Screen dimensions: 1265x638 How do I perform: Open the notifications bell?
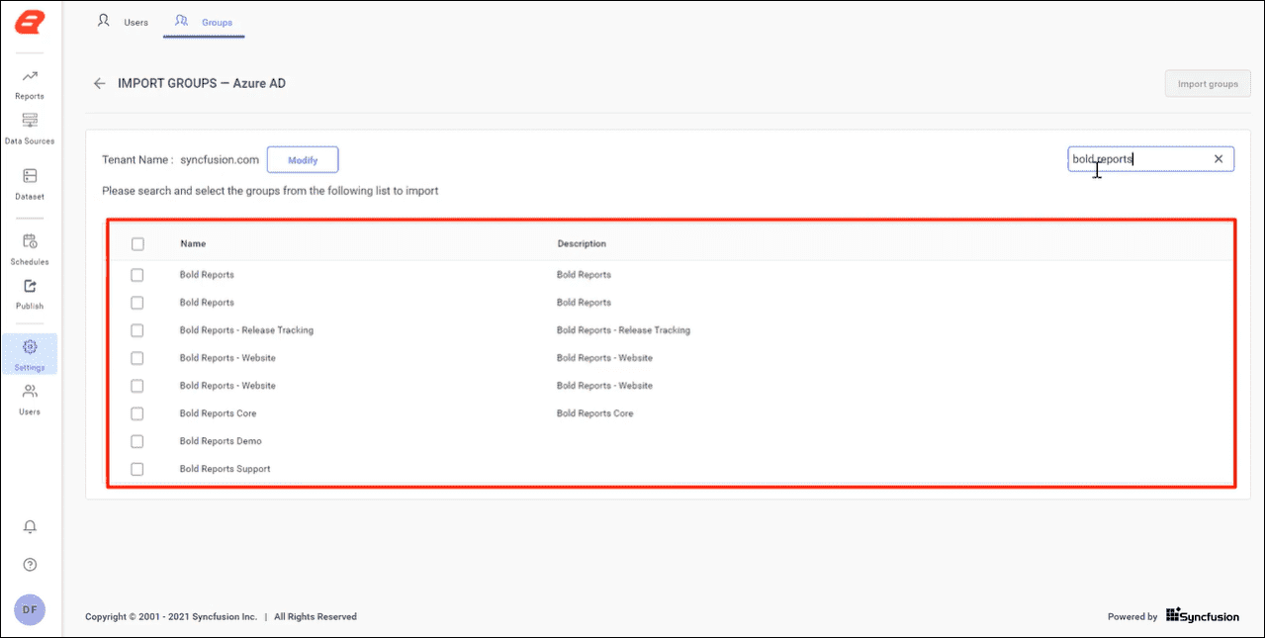30,526
